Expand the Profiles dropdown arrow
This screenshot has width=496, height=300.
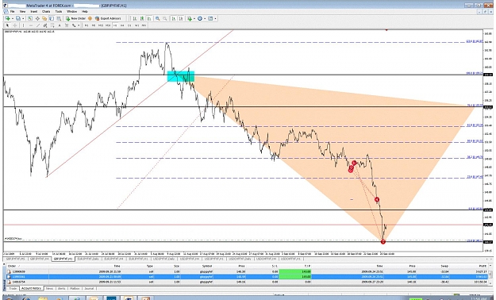pyautogui.click(x=23, y=19)
